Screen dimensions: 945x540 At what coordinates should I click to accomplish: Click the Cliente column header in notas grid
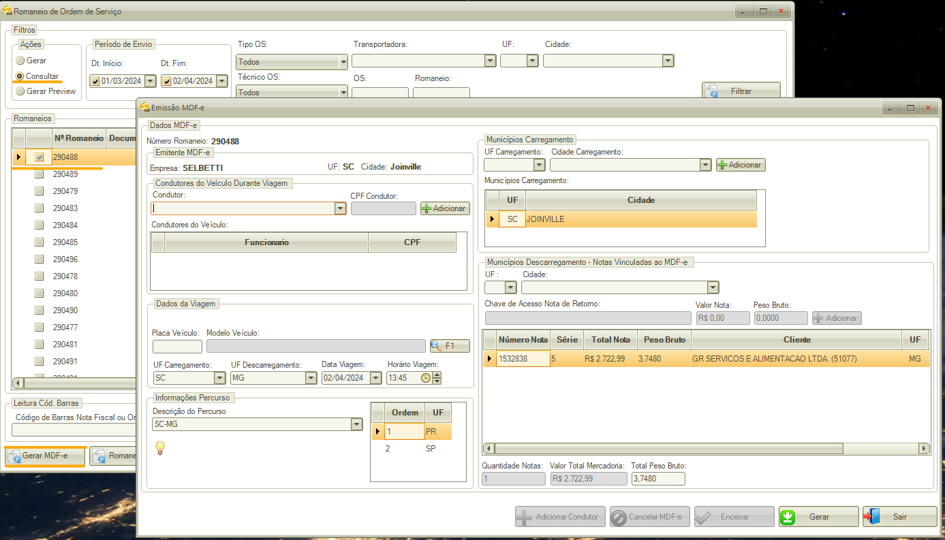coord(797,339)
